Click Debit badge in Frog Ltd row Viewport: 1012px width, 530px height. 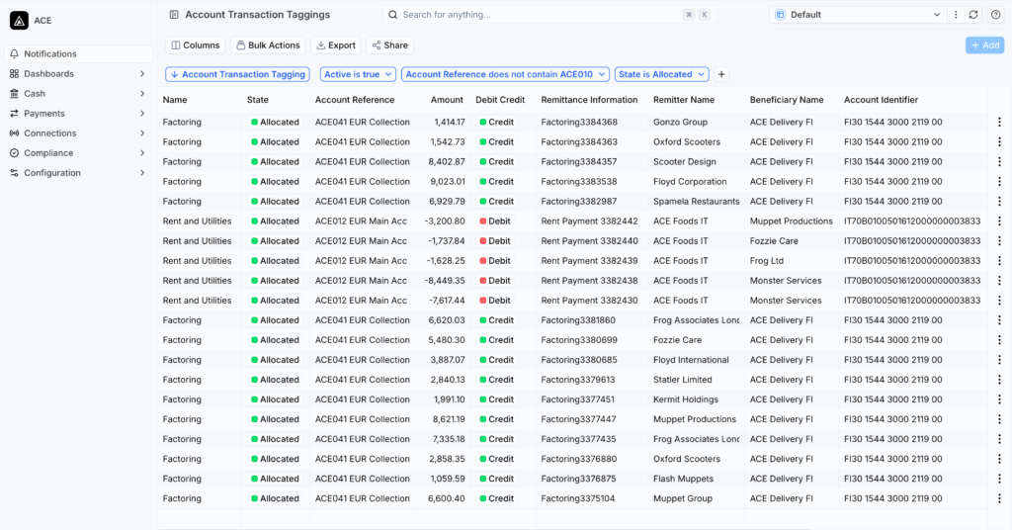[x=496, y=261]
